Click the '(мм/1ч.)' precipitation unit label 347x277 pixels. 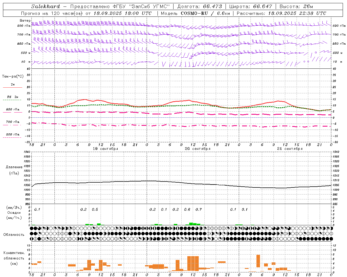(14, 217)
